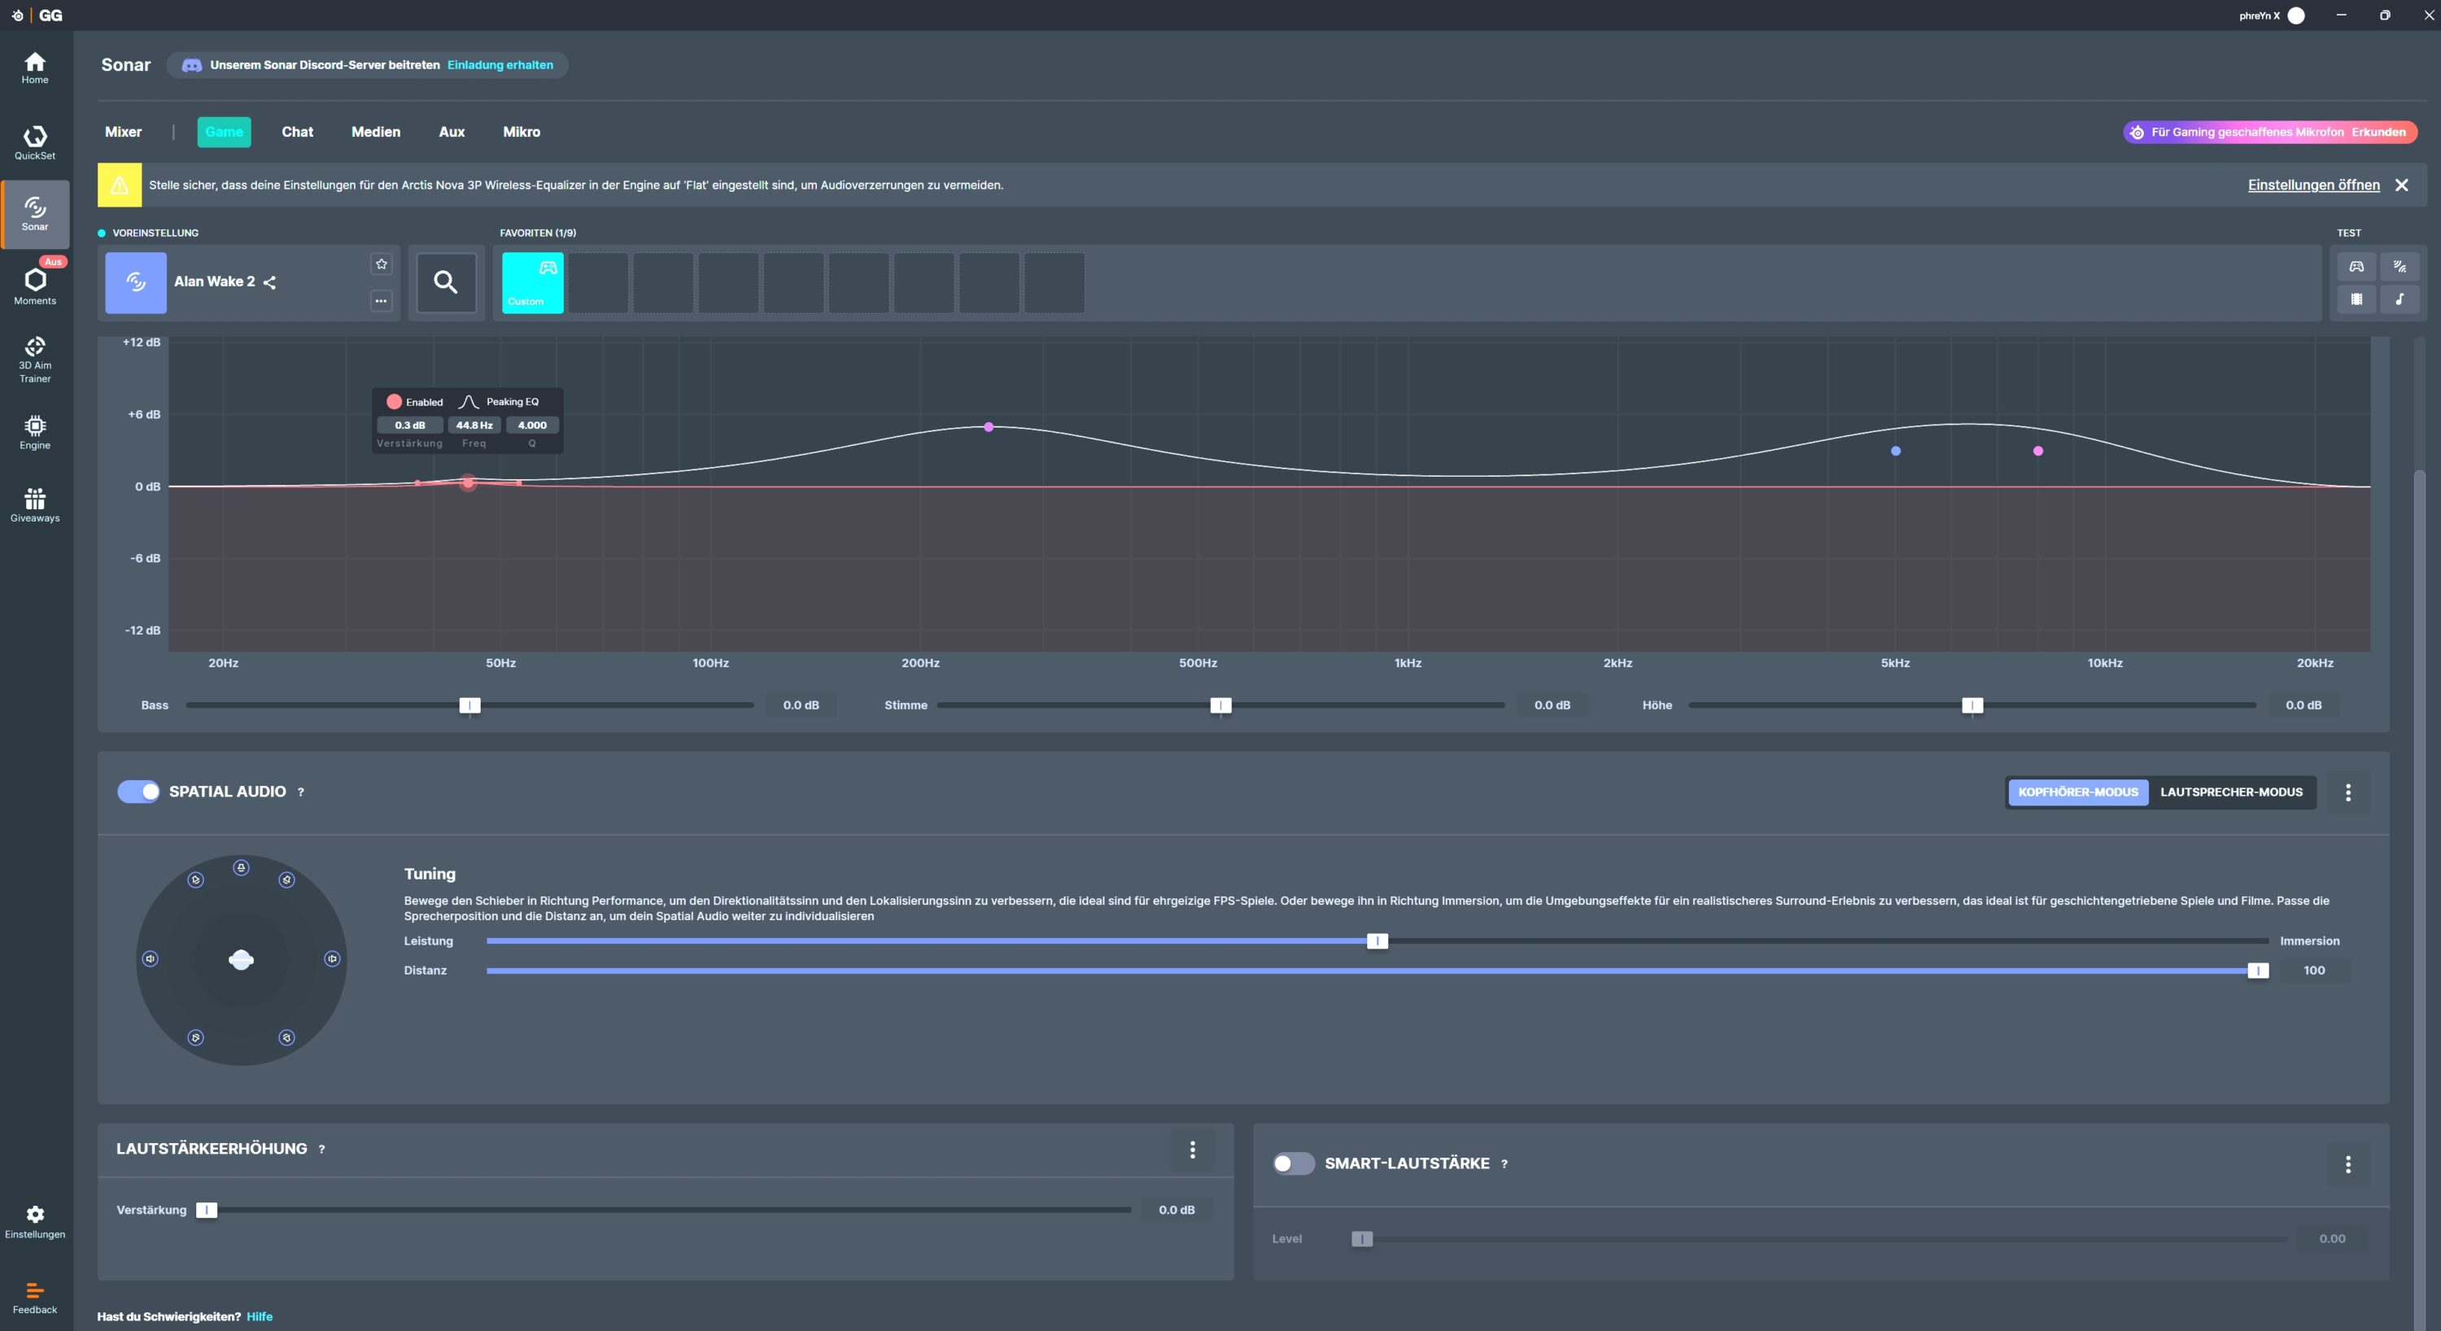
Task: Click the Einladung erhalten Discord link
Action: coord(500,65)
